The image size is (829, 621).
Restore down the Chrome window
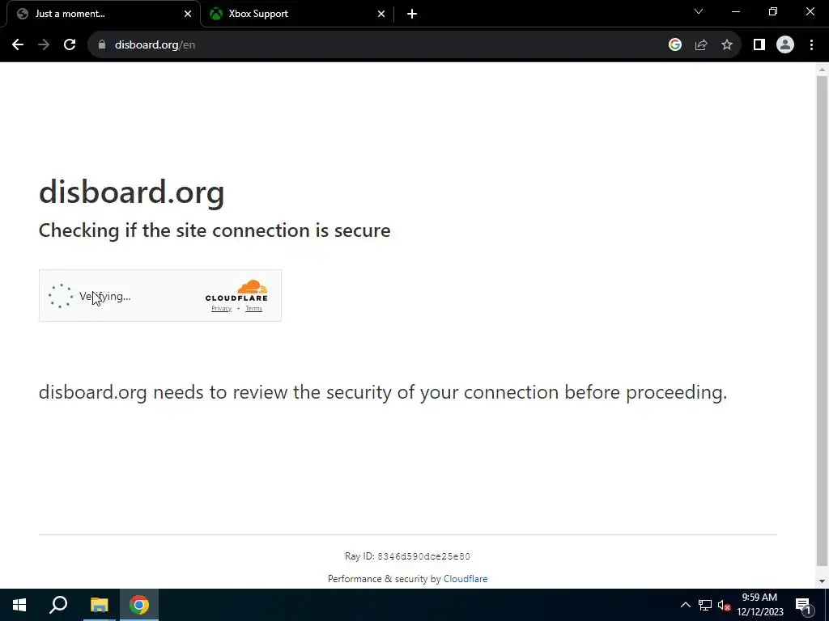click(773, 11)
